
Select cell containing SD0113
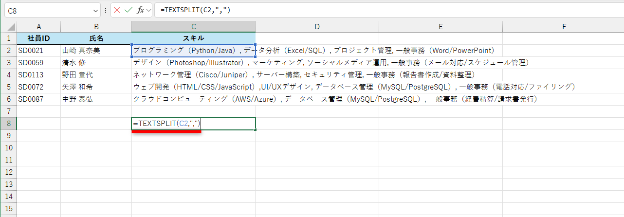tap(38, 75)
